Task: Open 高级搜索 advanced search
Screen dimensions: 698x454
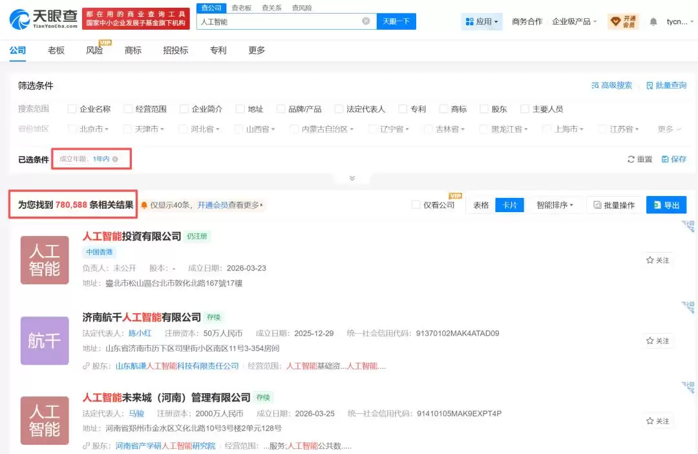Action: pos(611,85)
